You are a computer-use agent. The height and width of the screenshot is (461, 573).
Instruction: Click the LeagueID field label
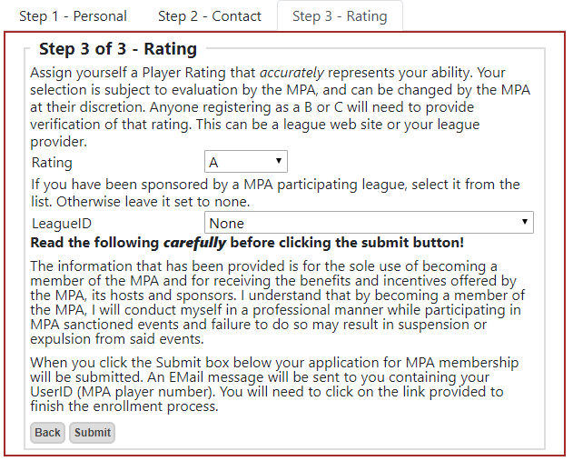pos(62,224)
